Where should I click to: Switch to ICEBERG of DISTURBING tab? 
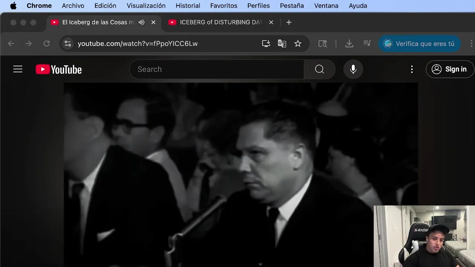[x=221, y=22]
